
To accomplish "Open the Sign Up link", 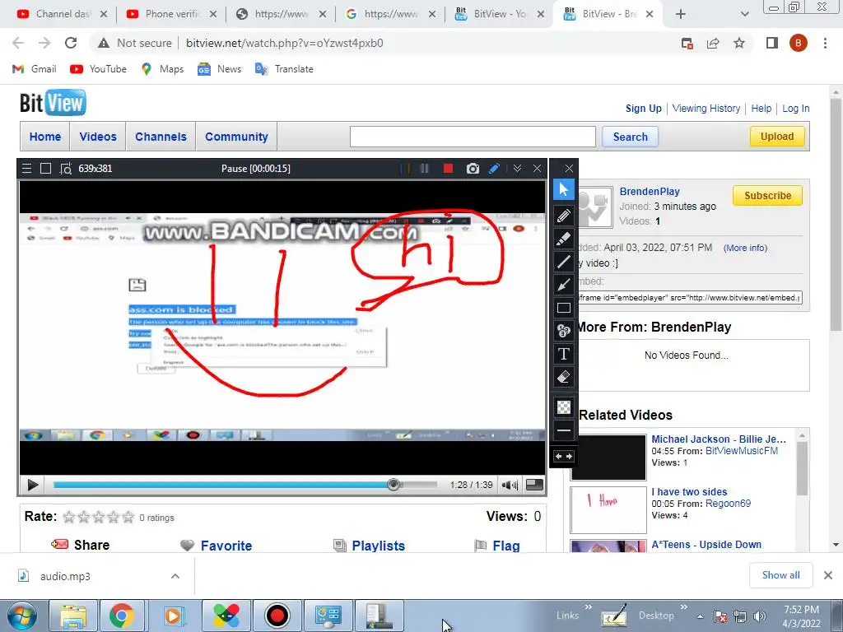I will pos(643,109).
